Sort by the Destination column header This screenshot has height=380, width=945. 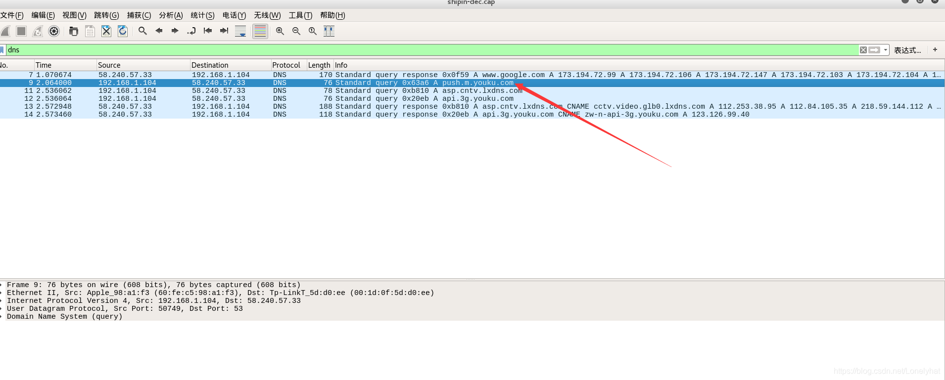tap(231, 65)
